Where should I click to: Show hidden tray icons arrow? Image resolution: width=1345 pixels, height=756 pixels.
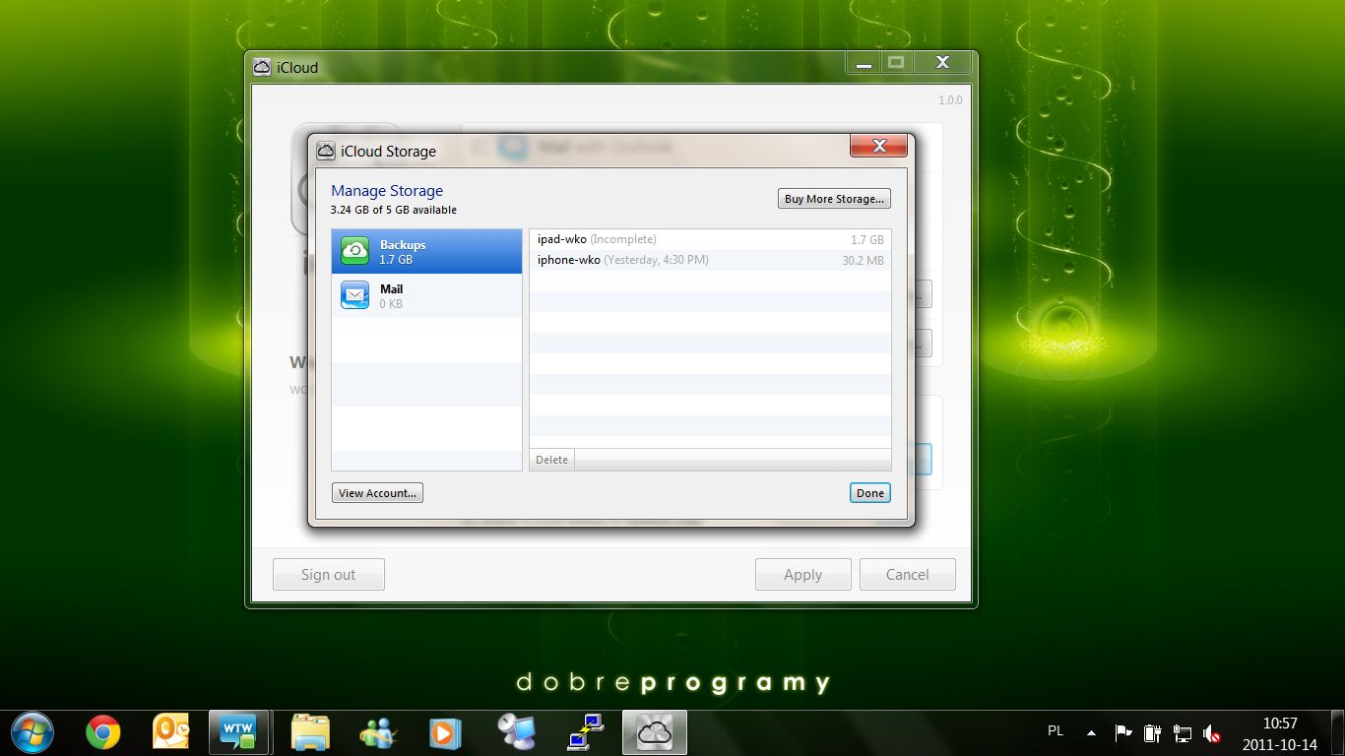click(1091, 733)
